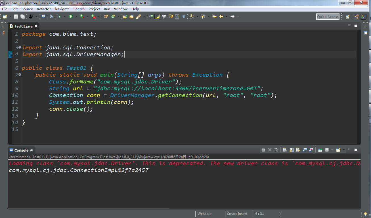The width and height of the screenshot is (371, 218).
Task: Open dropdown arrow beside Open Console
Action: click(x=343, y=150)
